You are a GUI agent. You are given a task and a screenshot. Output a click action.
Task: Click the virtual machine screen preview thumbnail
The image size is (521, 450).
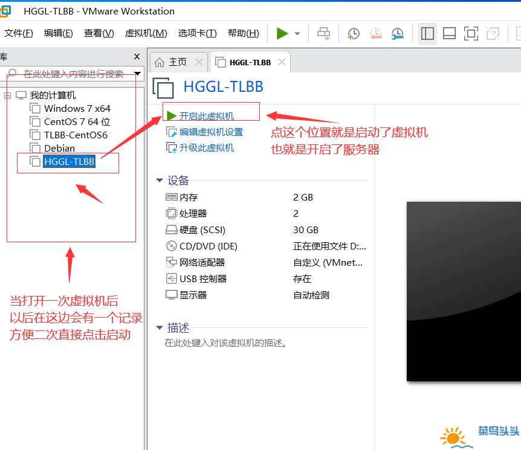point(464,291)
